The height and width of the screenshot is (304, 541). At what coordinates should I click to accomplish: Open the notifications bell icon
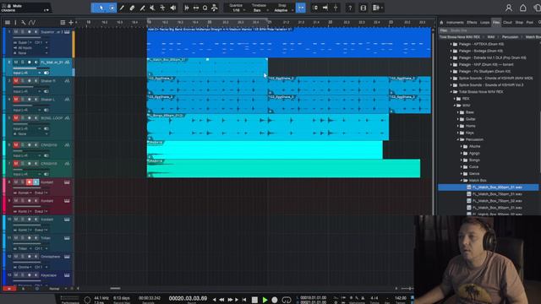523,8
